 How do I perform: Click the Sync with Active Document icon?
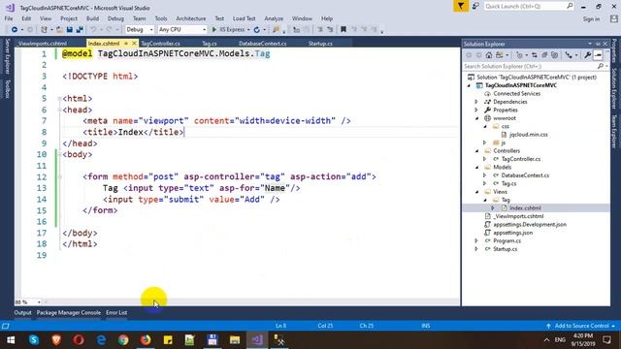(535, 55)
